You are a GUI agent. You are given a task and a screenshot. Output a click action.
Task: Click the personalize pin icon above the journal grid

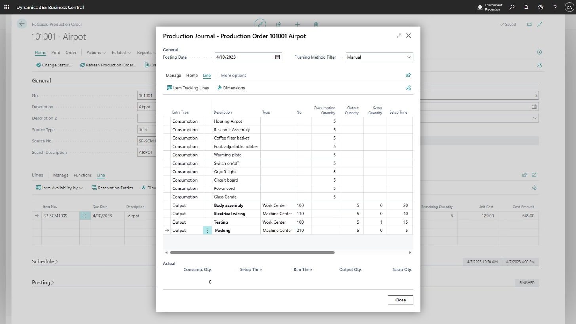point(408,88)
